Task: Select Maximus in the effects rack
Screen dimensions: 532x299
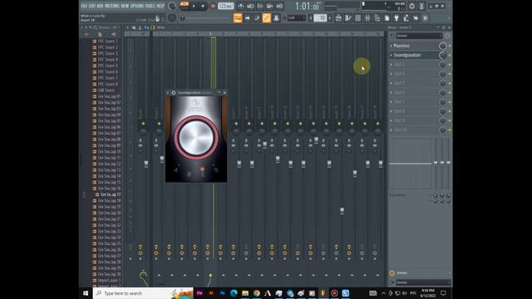Action: click(401, 46)
